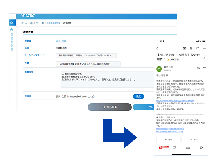Viewport: 220px width, 165px height.
Task: Open the メールテンプレート dropdown
Action: click(86, 55)
